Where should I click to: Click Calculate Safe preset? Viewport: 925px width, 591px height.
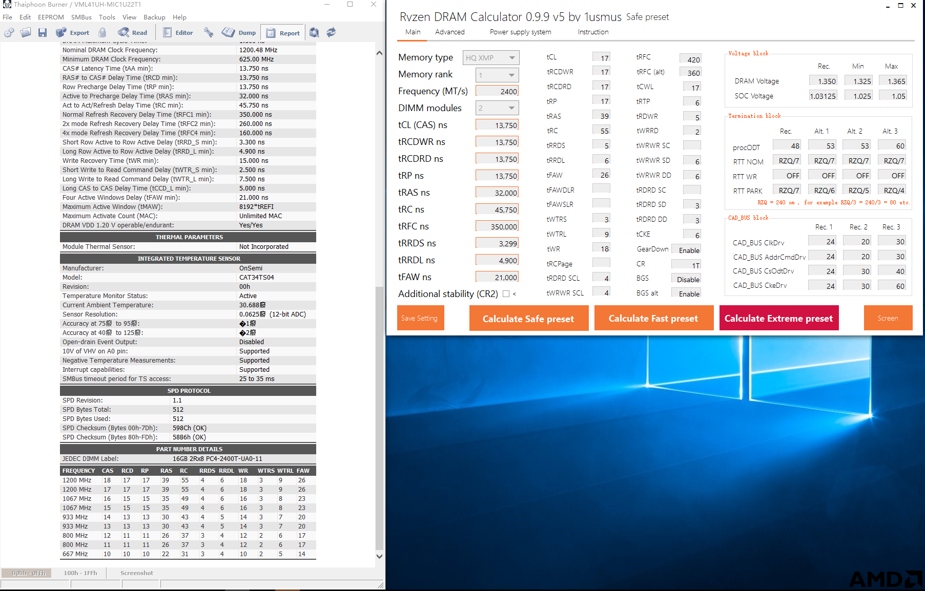click(x=528, y=318)
